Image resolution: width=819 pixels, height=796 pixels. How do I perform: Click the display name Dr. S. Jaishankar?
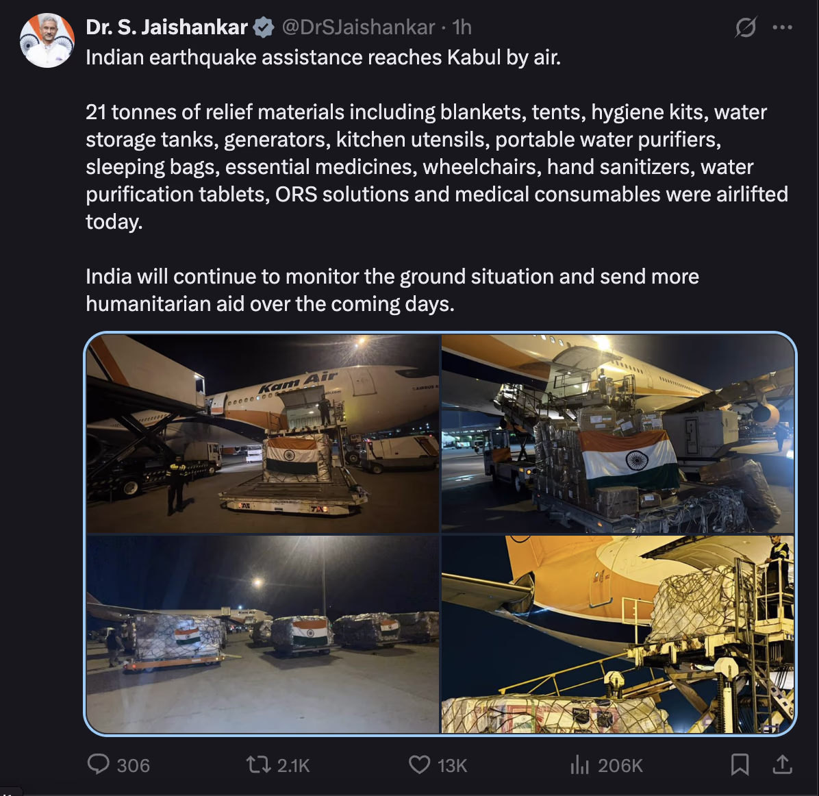coord(166,27)
